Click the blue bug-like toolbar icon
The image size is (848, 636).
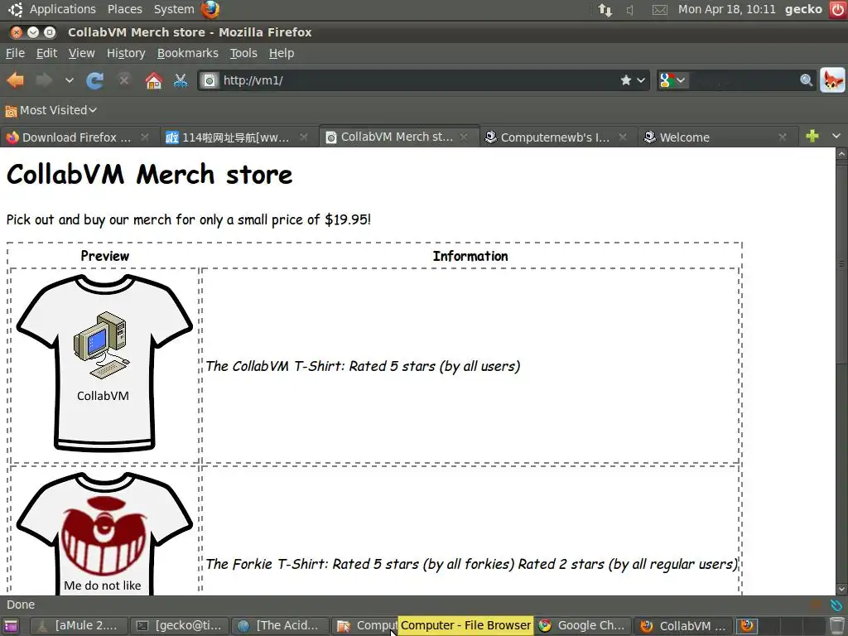click(x=180, y=80)
